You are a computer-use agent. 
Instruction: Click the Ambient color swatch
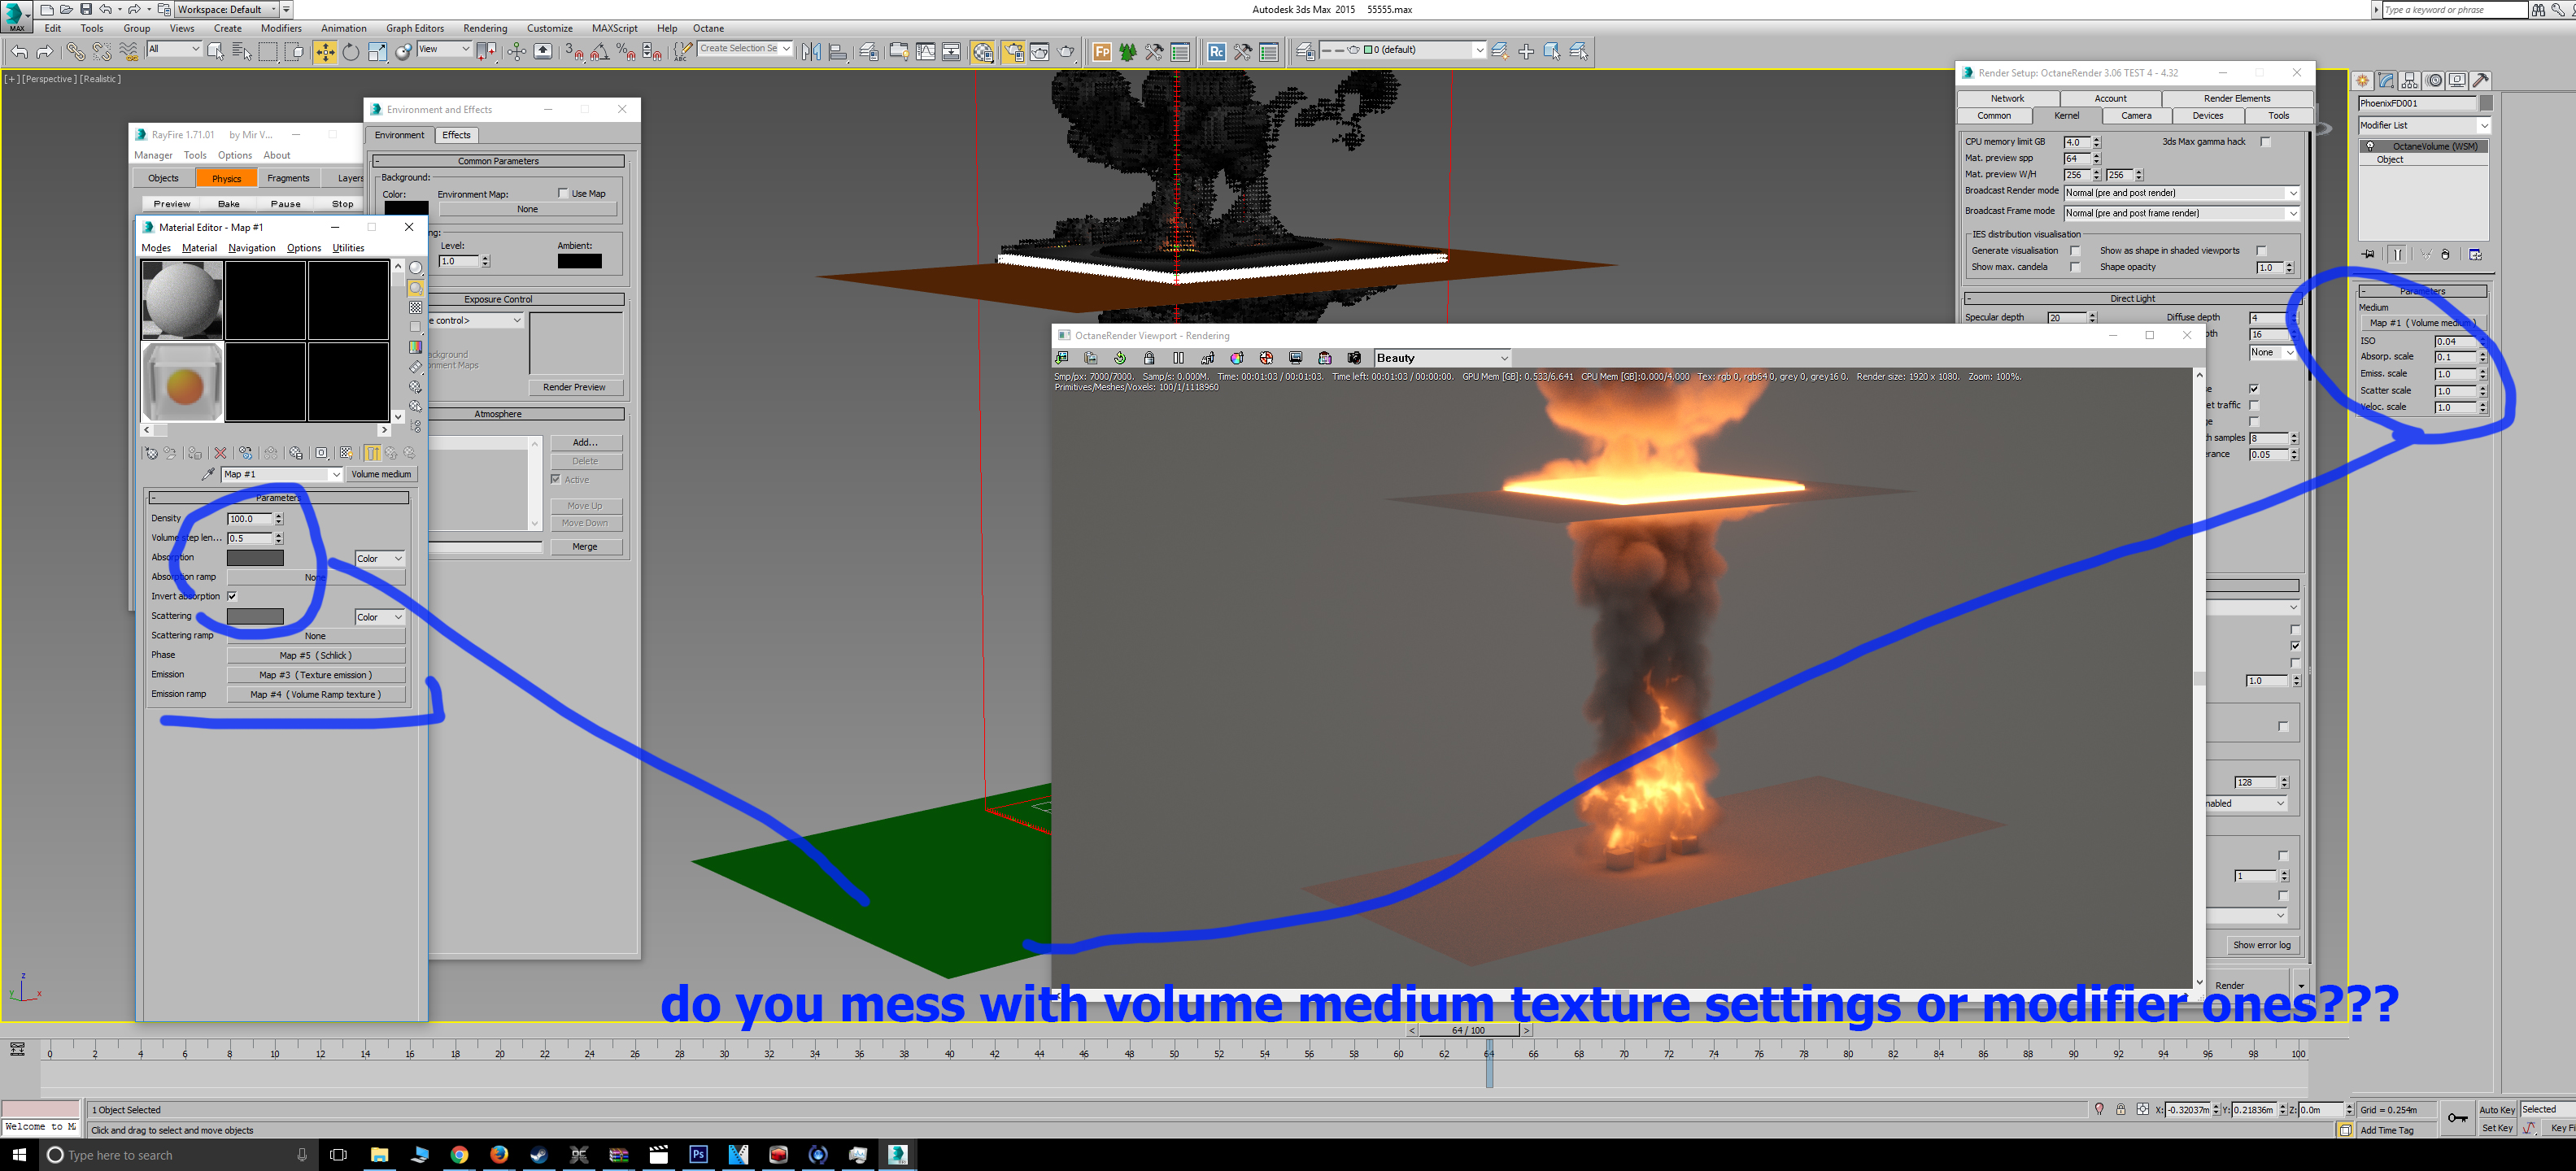[x=580, y=261]
